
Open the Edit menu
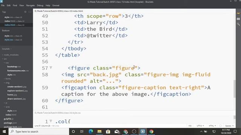pos(9,5)
